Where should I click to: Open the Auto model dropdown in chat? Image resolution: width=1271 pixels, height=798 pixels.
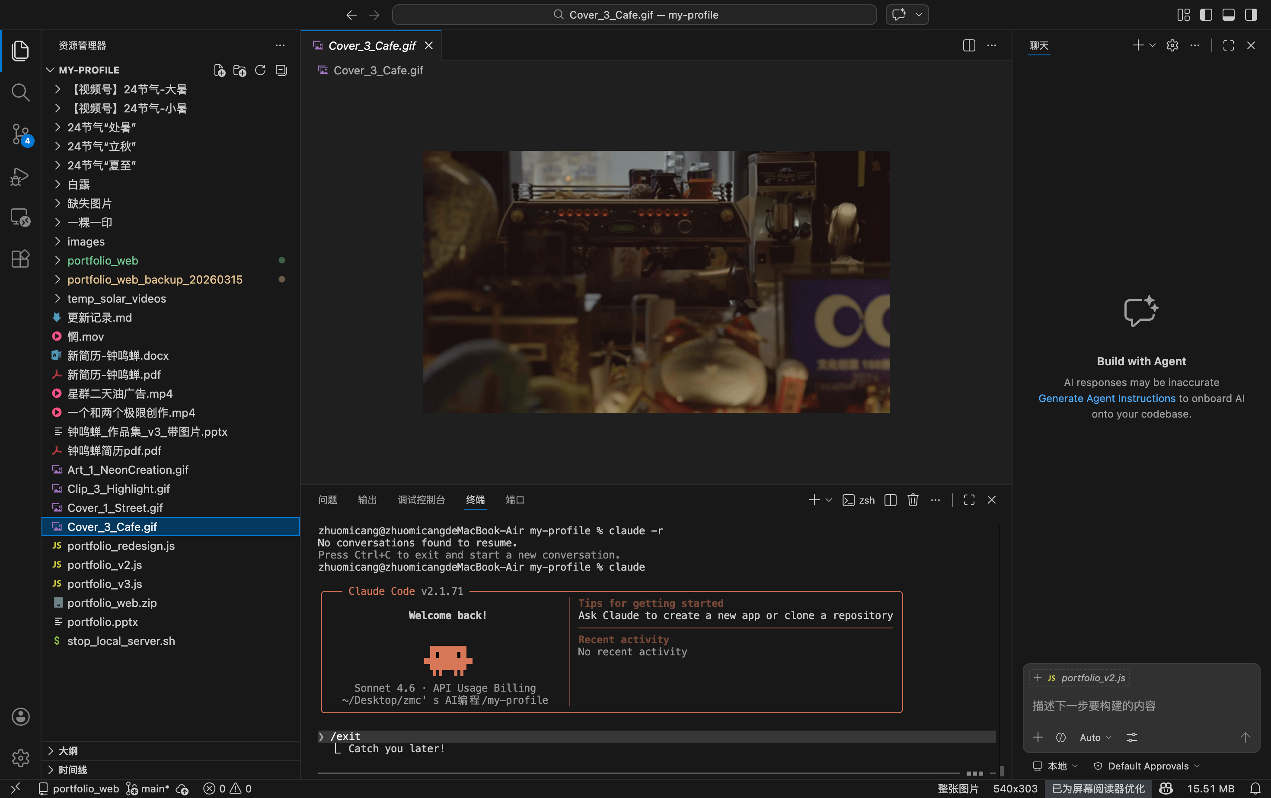1095,737
